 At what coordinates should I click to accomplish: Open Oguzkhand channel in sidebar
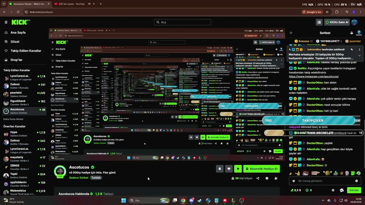(x=24, y=102)
